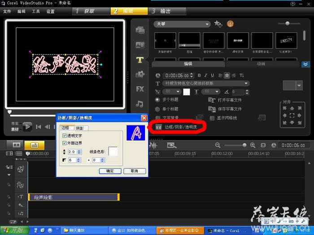The width and height of the screenshot is (314, 235).
Task: Open the line spacing 60 dropdown
Action: 211,91
